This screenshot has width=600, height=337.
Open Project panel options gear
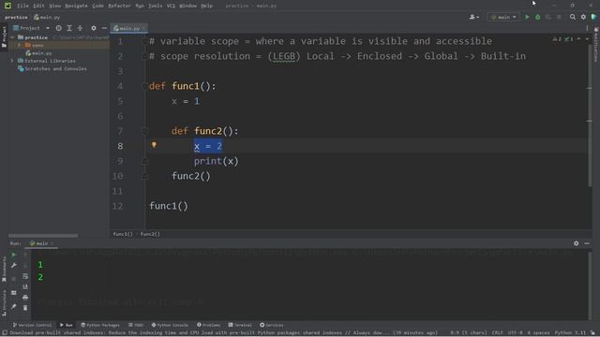pos(94,28)
